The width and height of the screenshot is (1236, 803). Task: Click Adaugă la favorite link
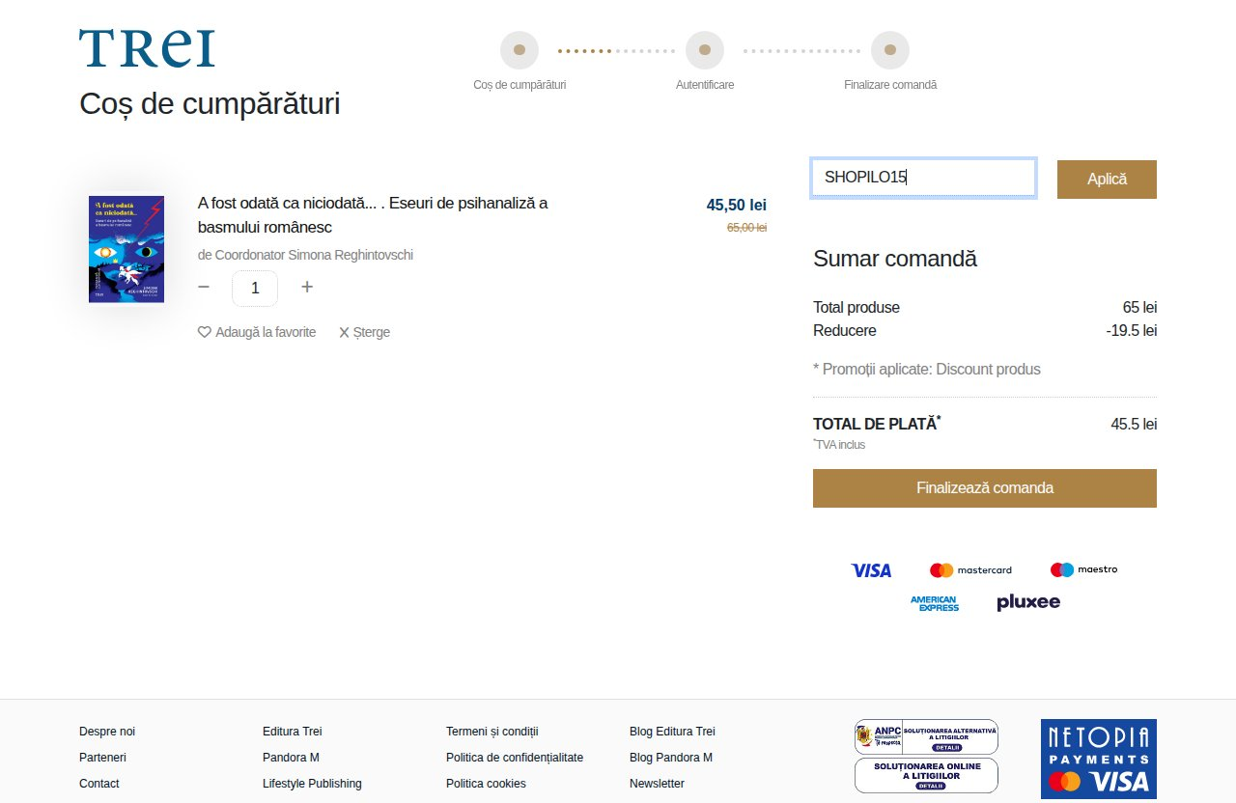point(266,332)
